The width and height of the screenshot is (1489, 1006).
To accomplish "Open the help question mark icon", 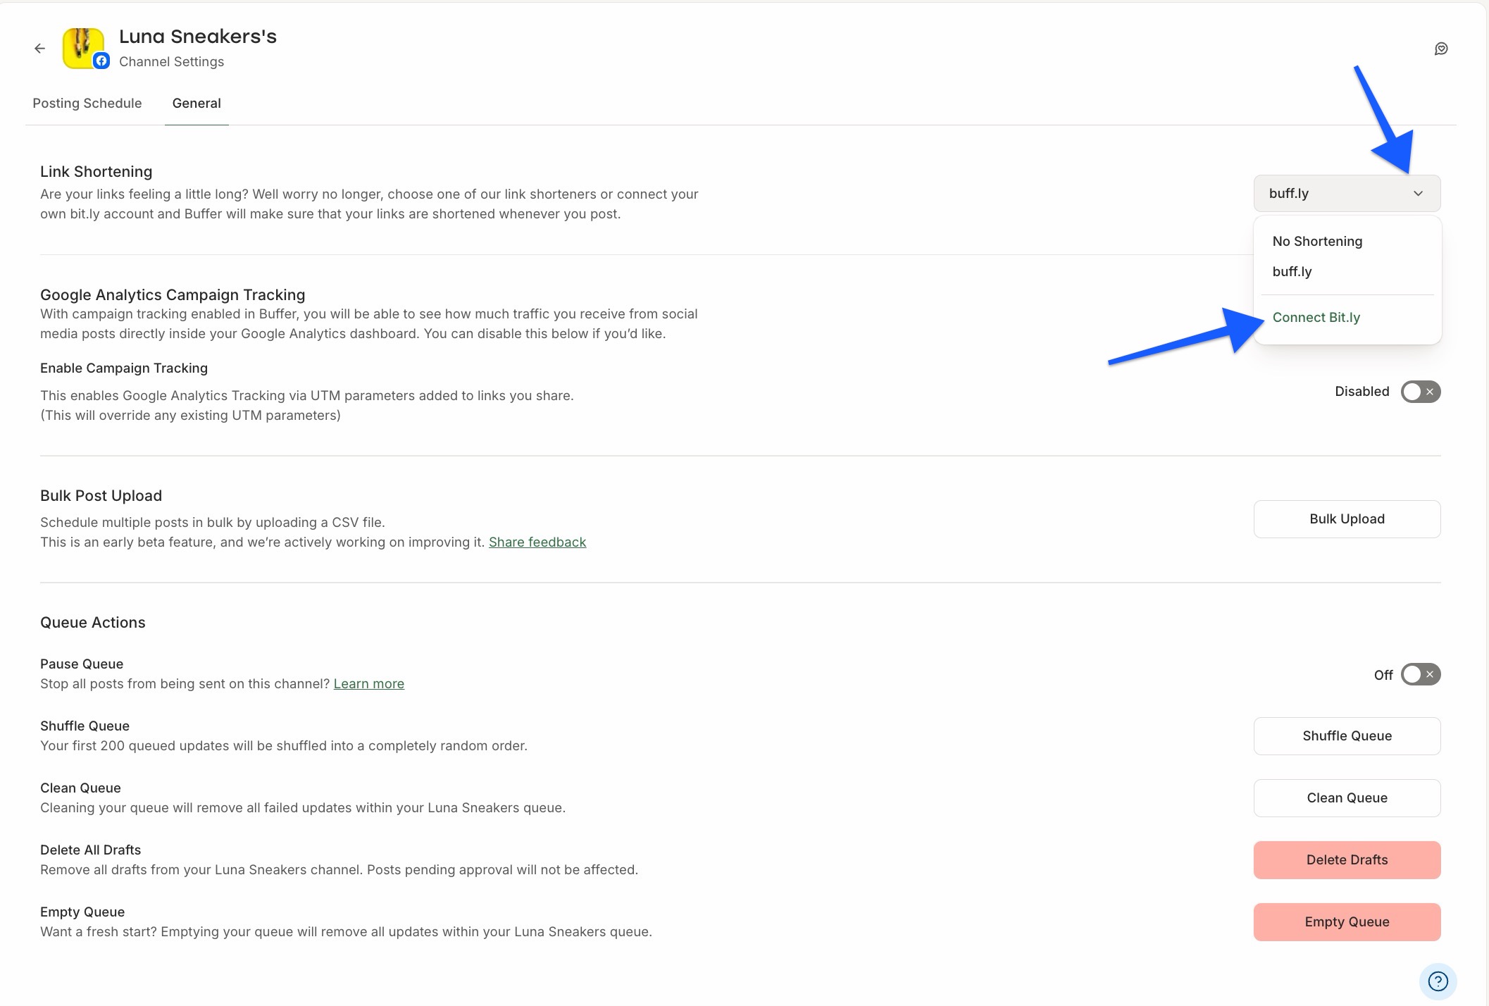I will [x=1438, y=981].
